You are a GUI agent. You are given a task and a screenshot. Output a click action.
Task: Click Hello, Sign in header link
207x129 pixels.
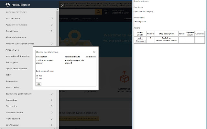pyautogui.click(x=21, y=5)
